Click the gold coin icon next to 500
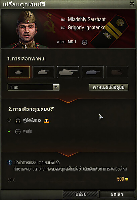Image resolution: width=137 pixels, height=200 pixels. [x=127, y=179]
